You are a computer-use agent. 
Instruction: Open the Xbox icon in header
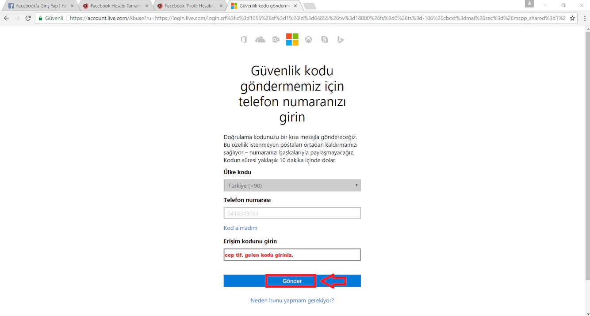pos(308,40)
